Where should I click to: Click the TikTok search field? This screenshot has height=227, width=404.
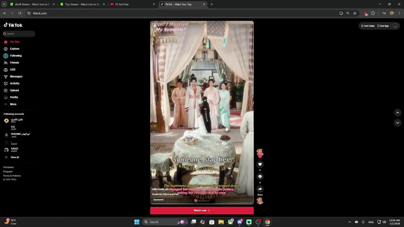pyautogui.click(x=19, y=34)
